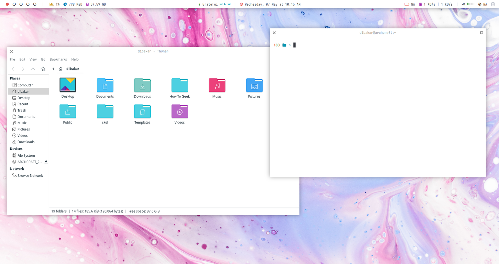Maximize the terminal window
Image resolution: width=499 pixels, height=264 pixels.
481,33
